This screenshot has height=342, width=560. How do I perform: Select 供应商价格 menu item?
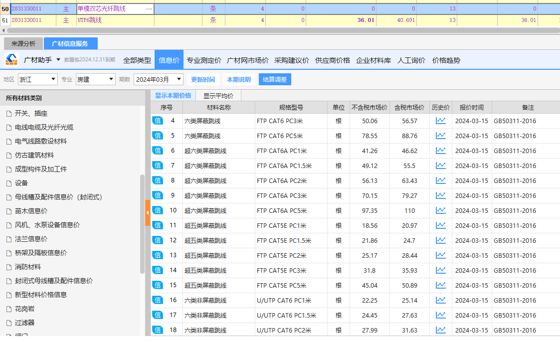tap(333, 60)
